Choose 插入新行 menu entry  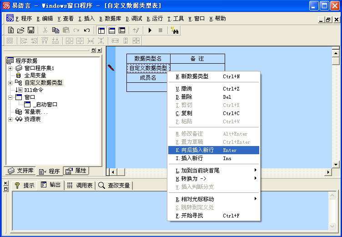[214, 158]
